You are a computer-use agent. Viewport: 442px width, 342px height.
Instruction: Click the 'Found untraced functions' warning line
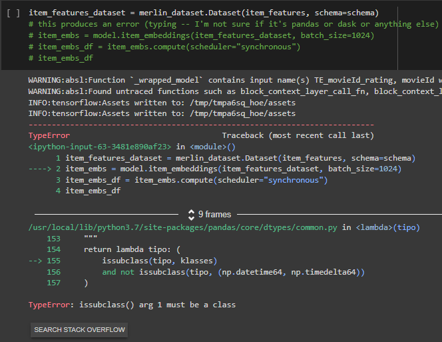233,91
